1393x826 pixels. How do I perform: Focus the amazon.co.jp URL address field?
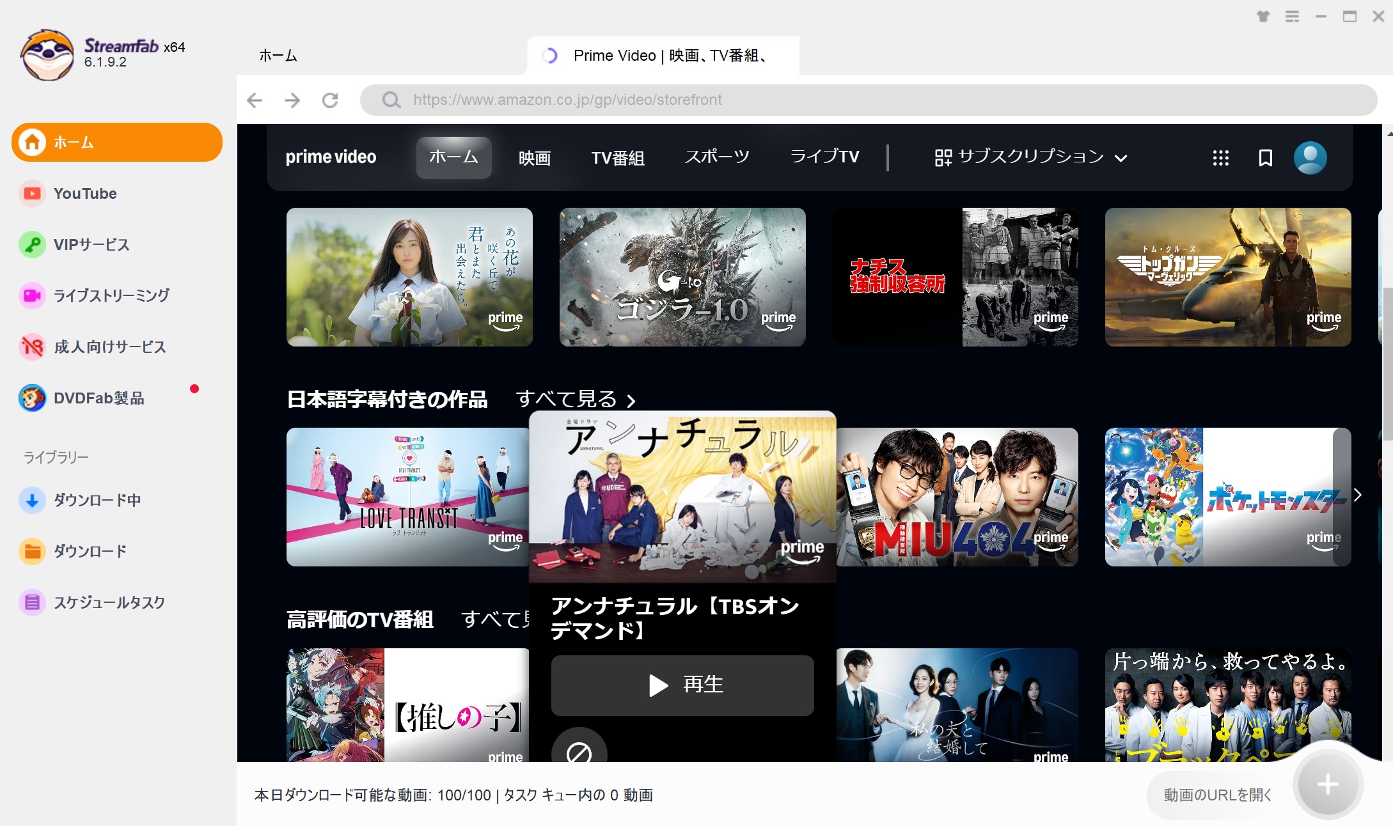869,100
